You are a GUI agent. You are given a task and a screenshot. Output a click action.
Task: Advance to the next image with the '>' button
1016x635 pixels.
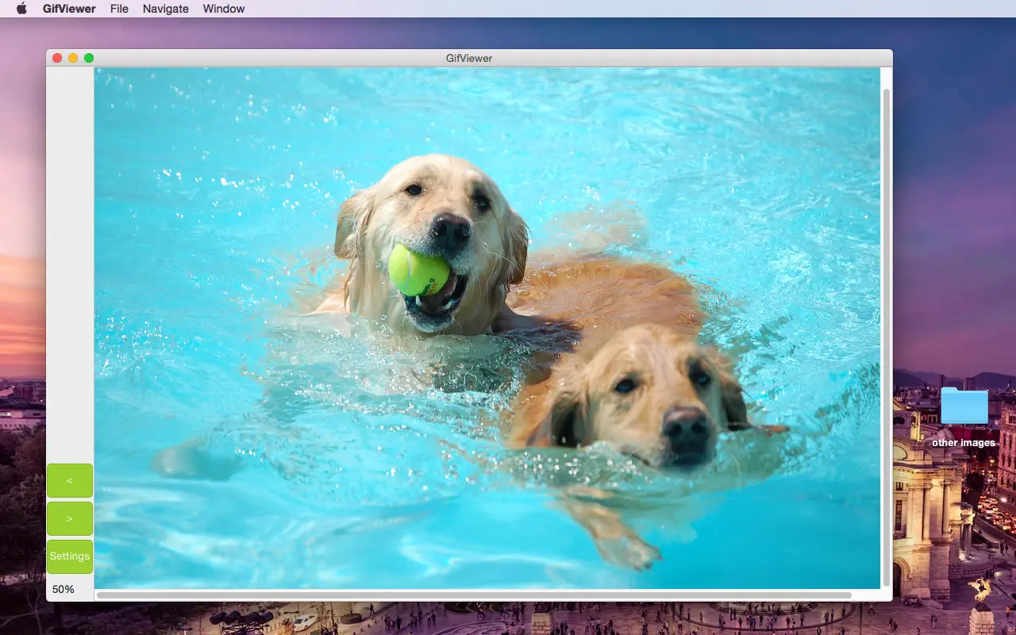tap(70, 518)
